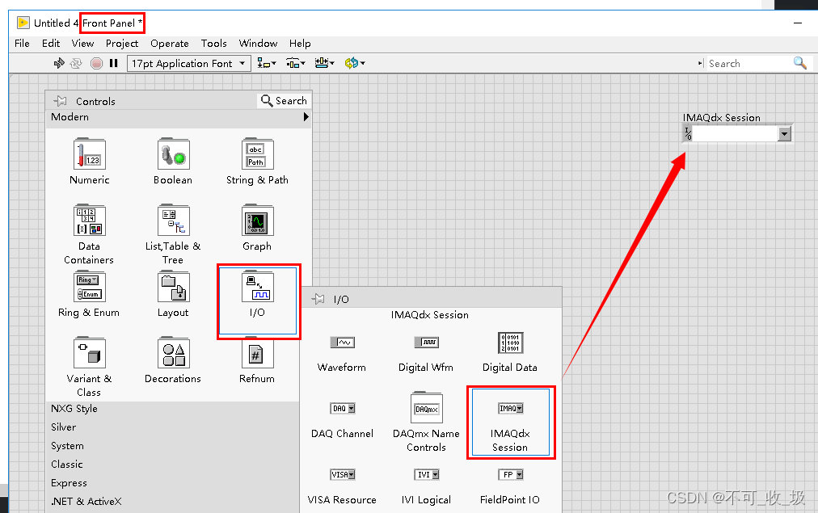The width and height of the screenshot is (818, 513).
Task: Click the IMAQdx Session input field
Action: 734,134
